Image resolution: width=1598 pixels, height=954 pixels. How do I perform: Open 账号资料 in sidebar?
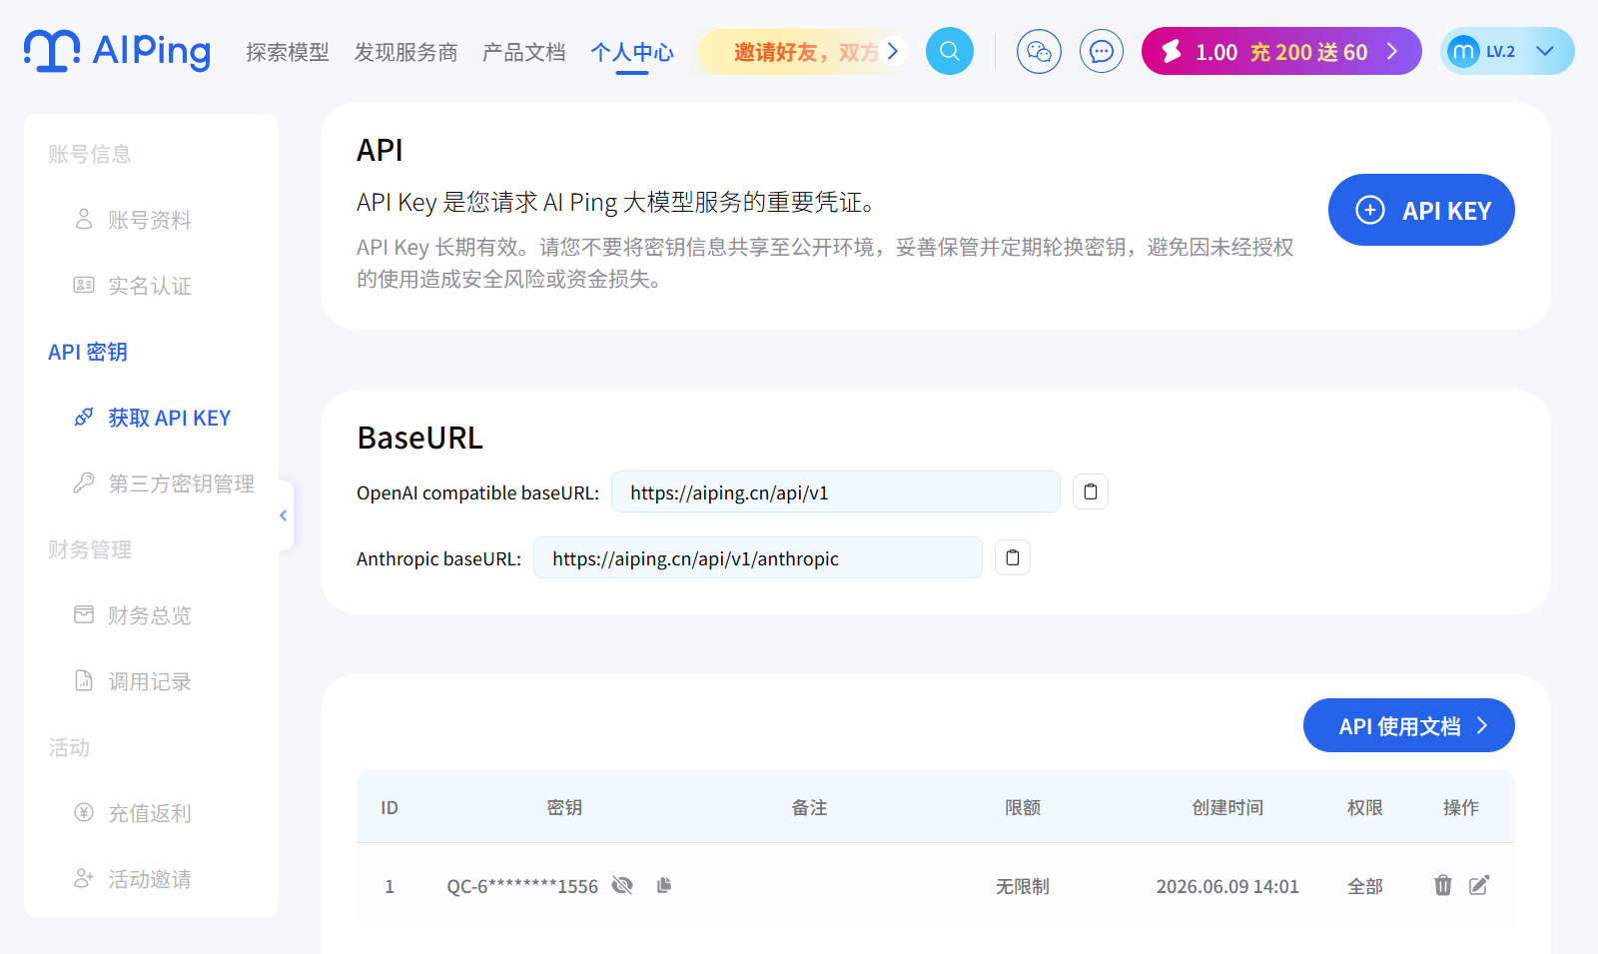[151, 220]
